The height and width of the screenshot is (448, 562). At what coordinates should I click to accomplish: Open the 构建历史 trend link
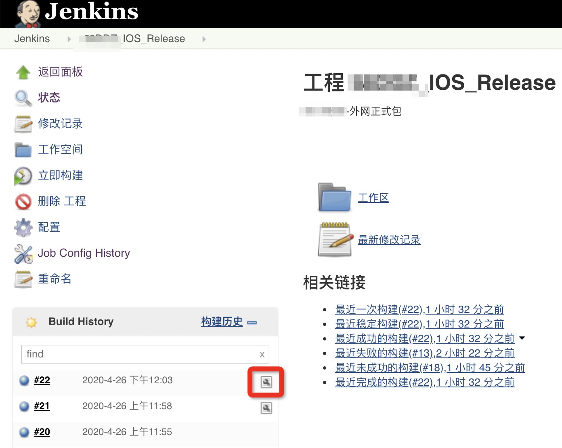click(x=222, y=322)
